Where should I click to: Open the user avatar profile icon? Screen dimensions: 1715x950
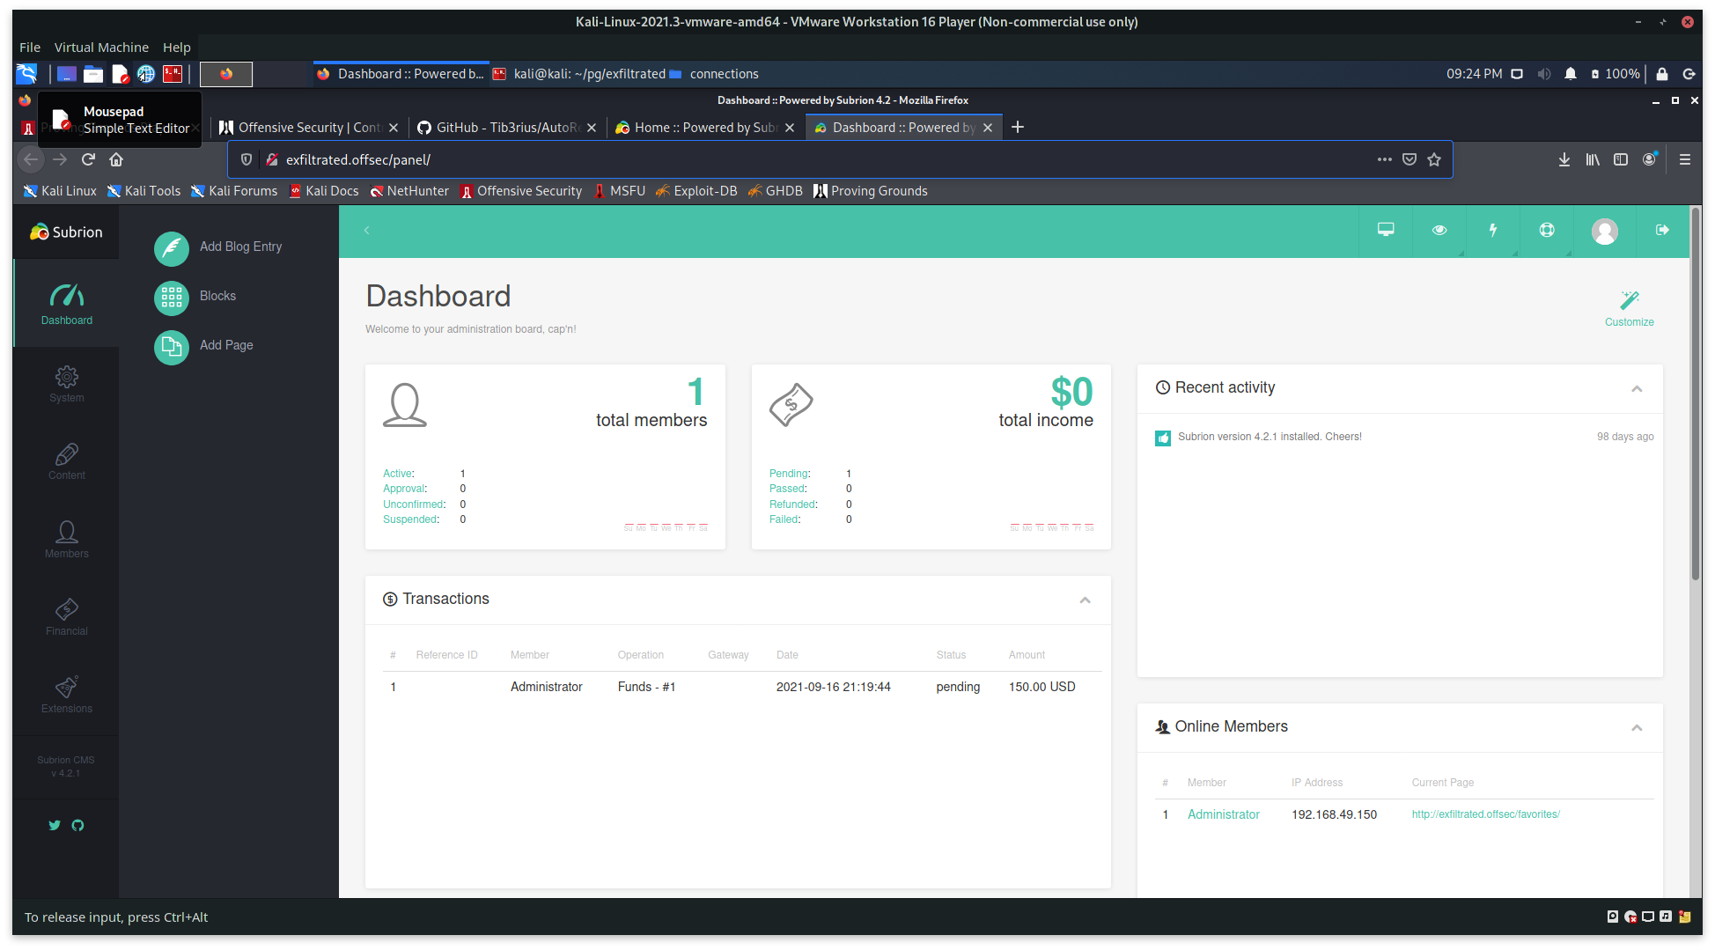click(1604, 231)
